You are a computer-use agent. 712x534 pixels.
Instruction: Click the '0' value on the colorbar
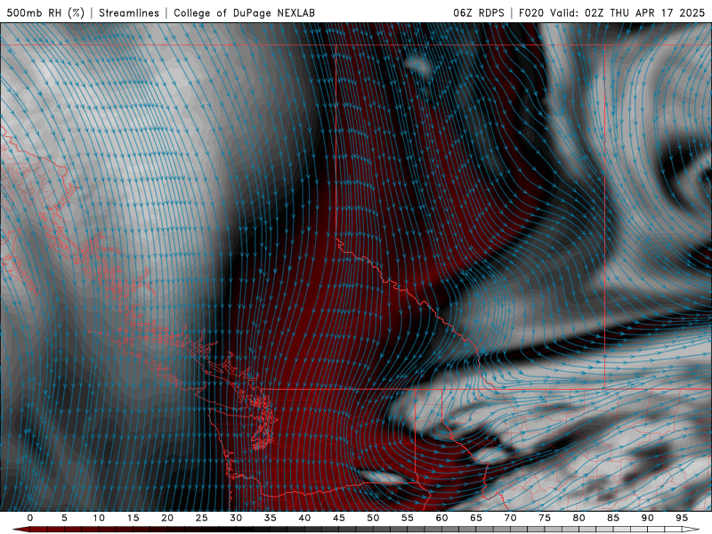coord(30,518)
